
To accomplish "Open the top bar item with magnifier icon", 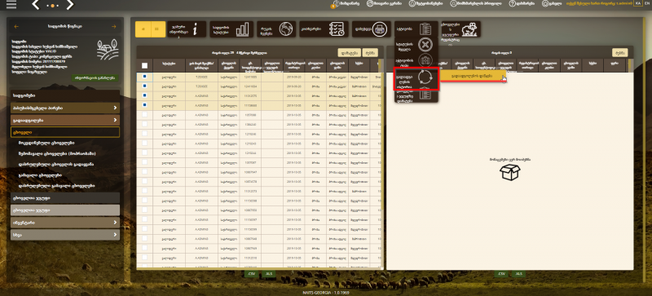I will (x=476, y=3).
